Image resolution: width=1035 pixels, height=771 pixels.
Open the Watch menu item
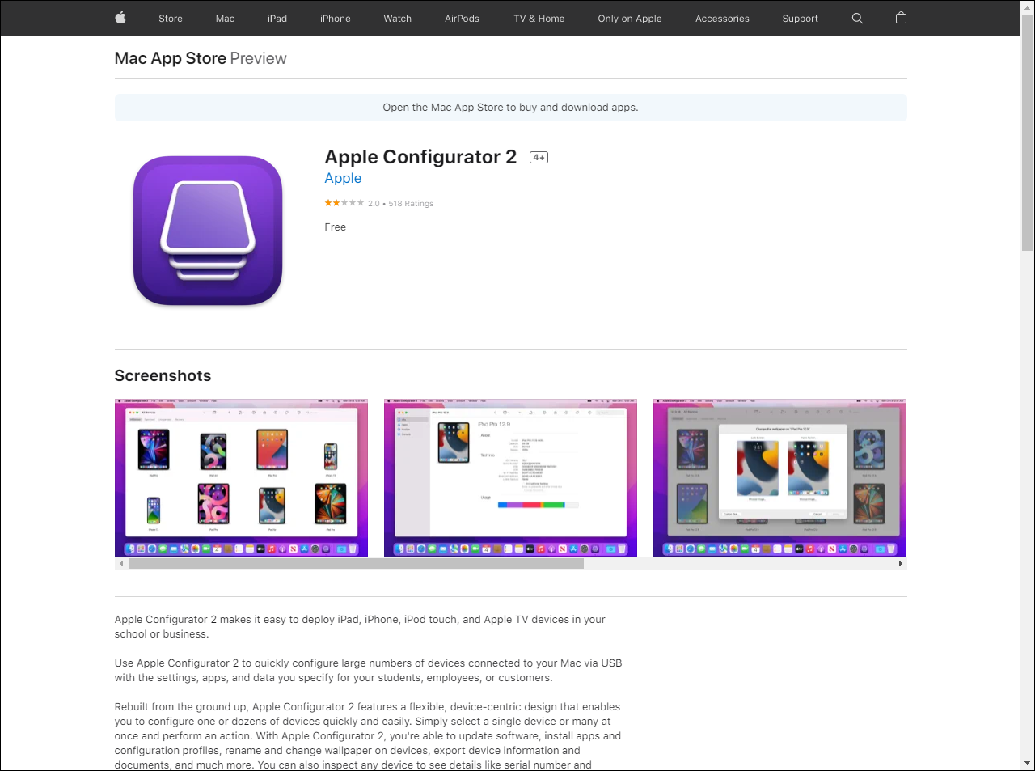click(397, 19)
